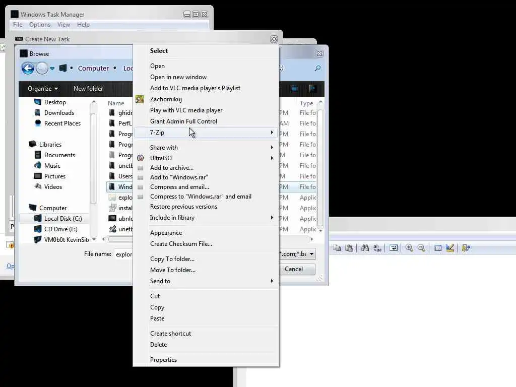
Task: Choose Add to VLC media player's Playlist
Action: pos(206,88)
